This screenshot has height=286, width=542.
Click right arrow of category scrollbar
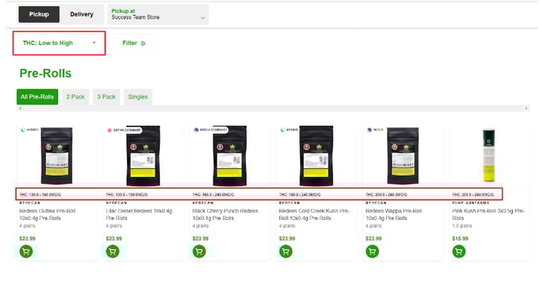(x=526, y=108)
